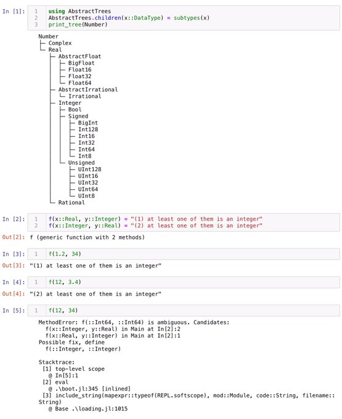Select 'Real' in the type tree
The height and width of the screenshot is (419, 342).
point(55,50)
